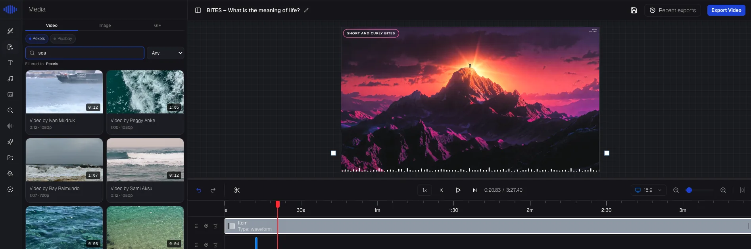Grab the drag handle of waveform track
Screen dimensions: 751x249
[196, 226]
